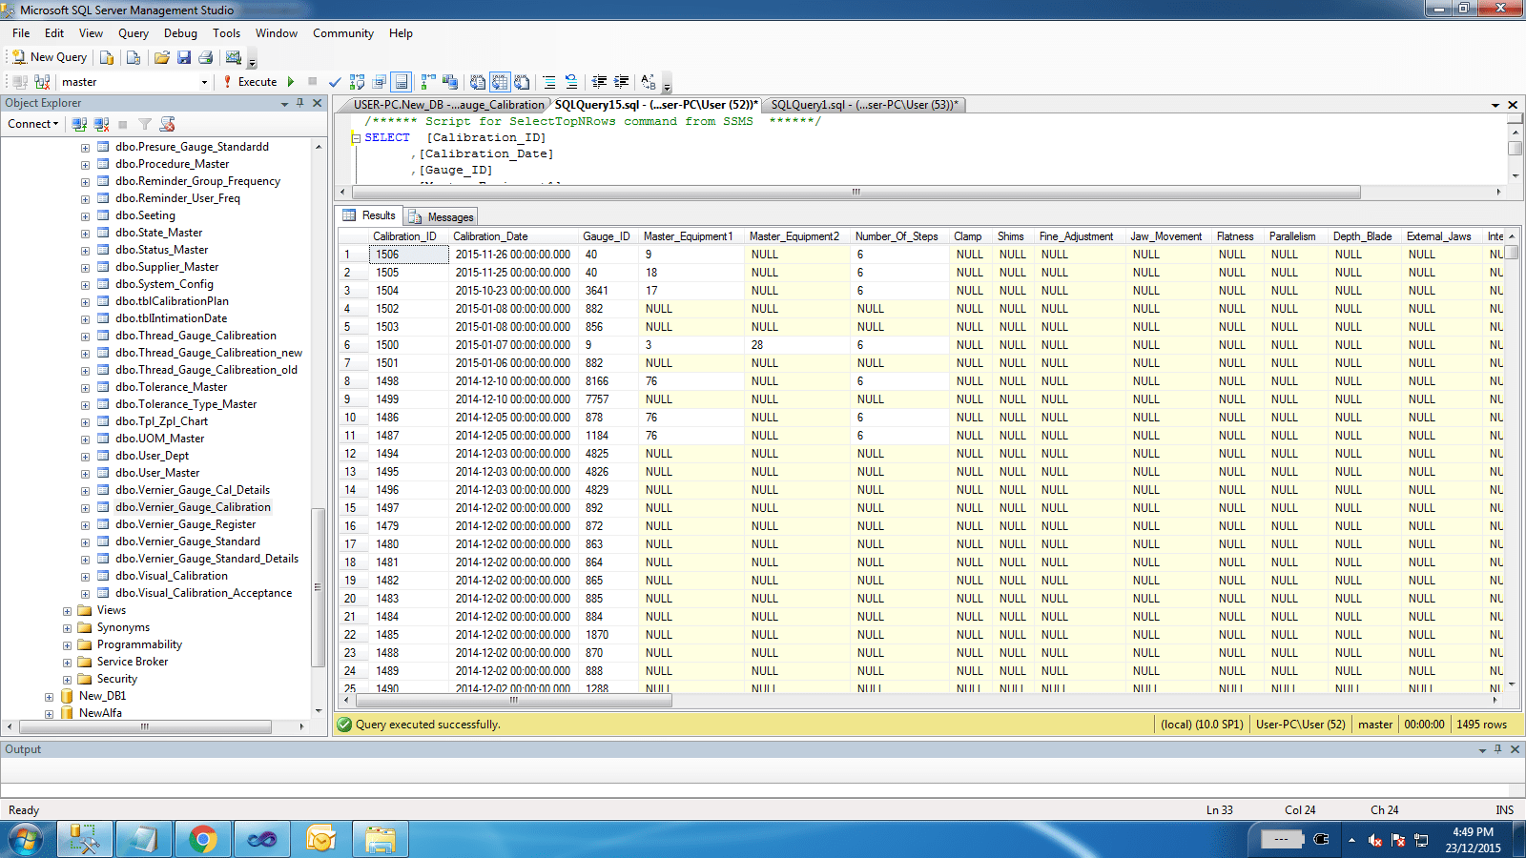The height and width of the screenshot is (858, 1526).
Task: Open a new query window
Action: [49, 57]
